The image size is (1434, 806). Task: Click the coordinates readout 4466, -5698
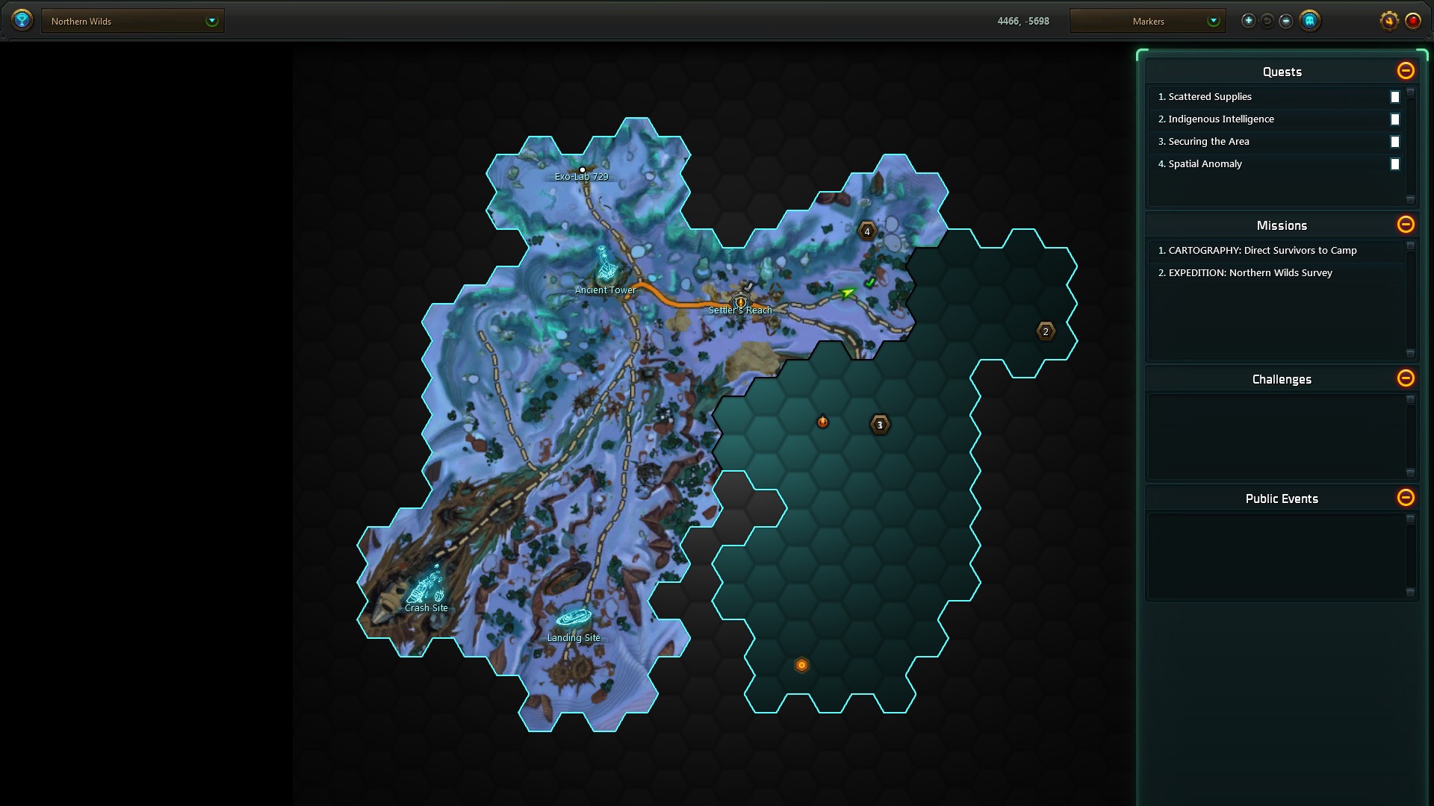point(1023,21)
